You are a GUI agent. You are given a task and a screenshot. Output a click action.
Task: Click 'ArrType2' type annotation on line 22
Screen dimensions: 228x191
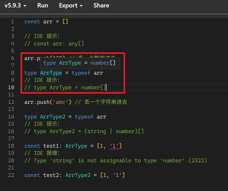click(x=78, y=175)
